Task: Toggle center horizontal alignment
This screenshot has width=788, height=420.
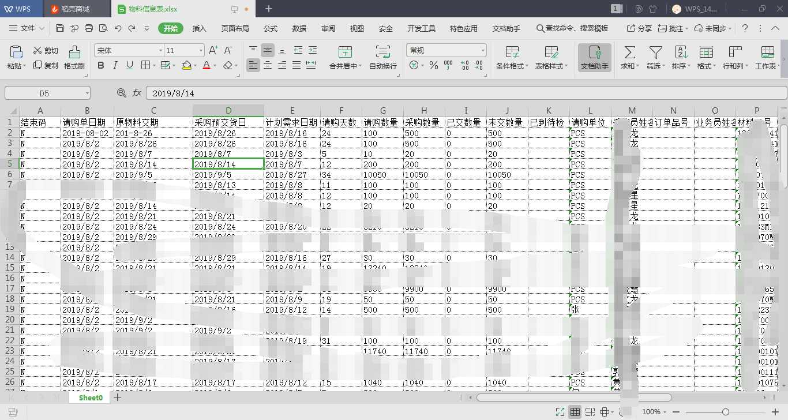Action: 268,65
